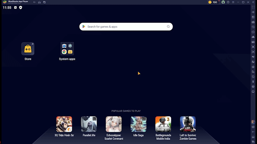This screenshot has height=144, width=257.
Task: Open media folder icon in sidebar
Action: point(253,62)
